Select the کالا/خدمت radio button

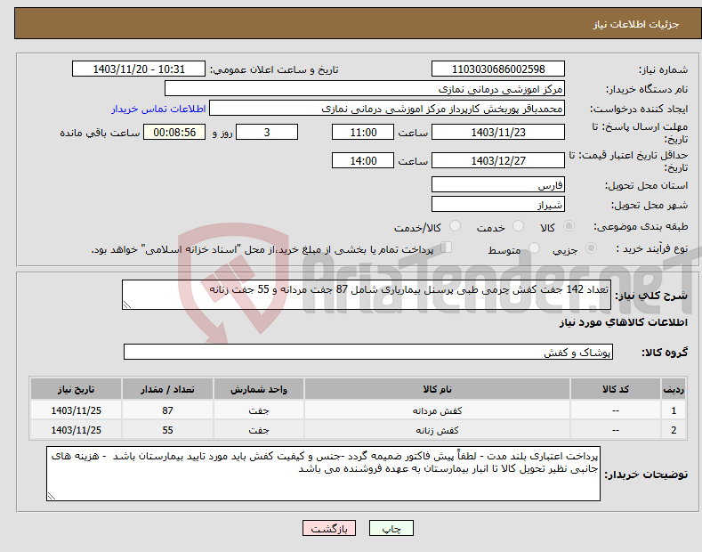(x=455, y=226)
